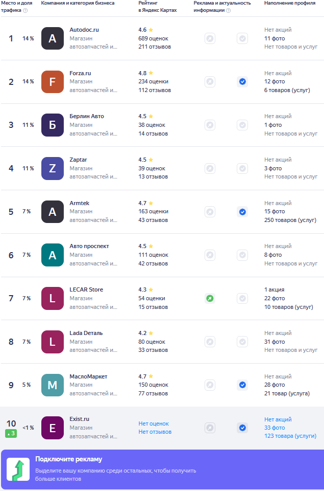Click the grey verification badge for Zaptar
The width and height of the screenshot is (324, 491).
(x=242, y=168)
